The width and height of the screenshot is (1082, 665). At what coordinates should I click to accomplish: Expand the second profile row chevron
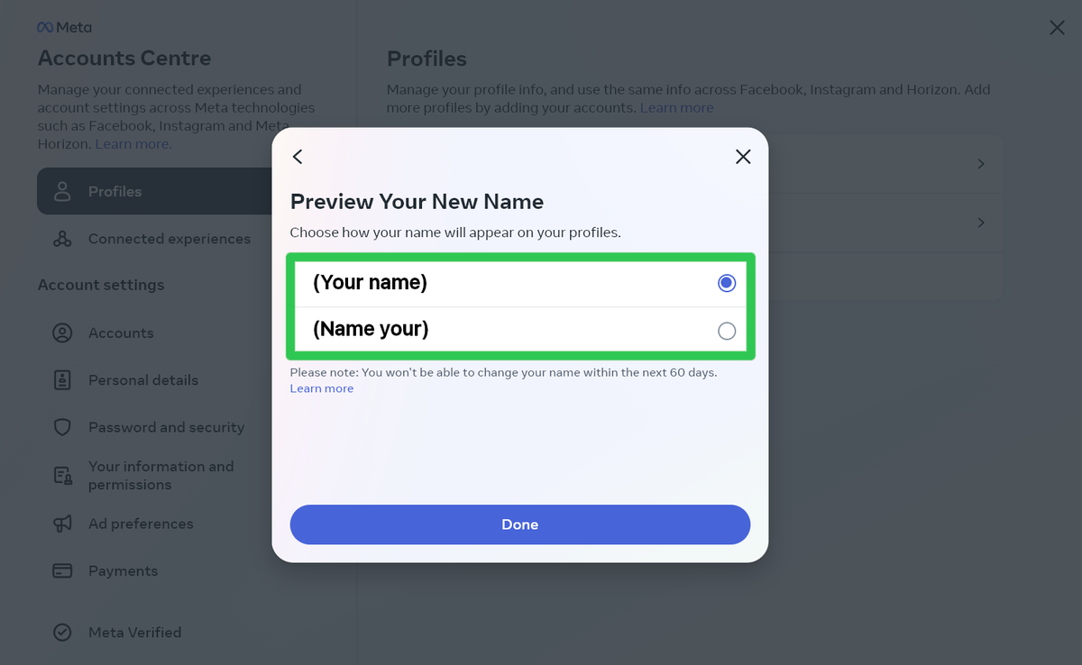980,223
